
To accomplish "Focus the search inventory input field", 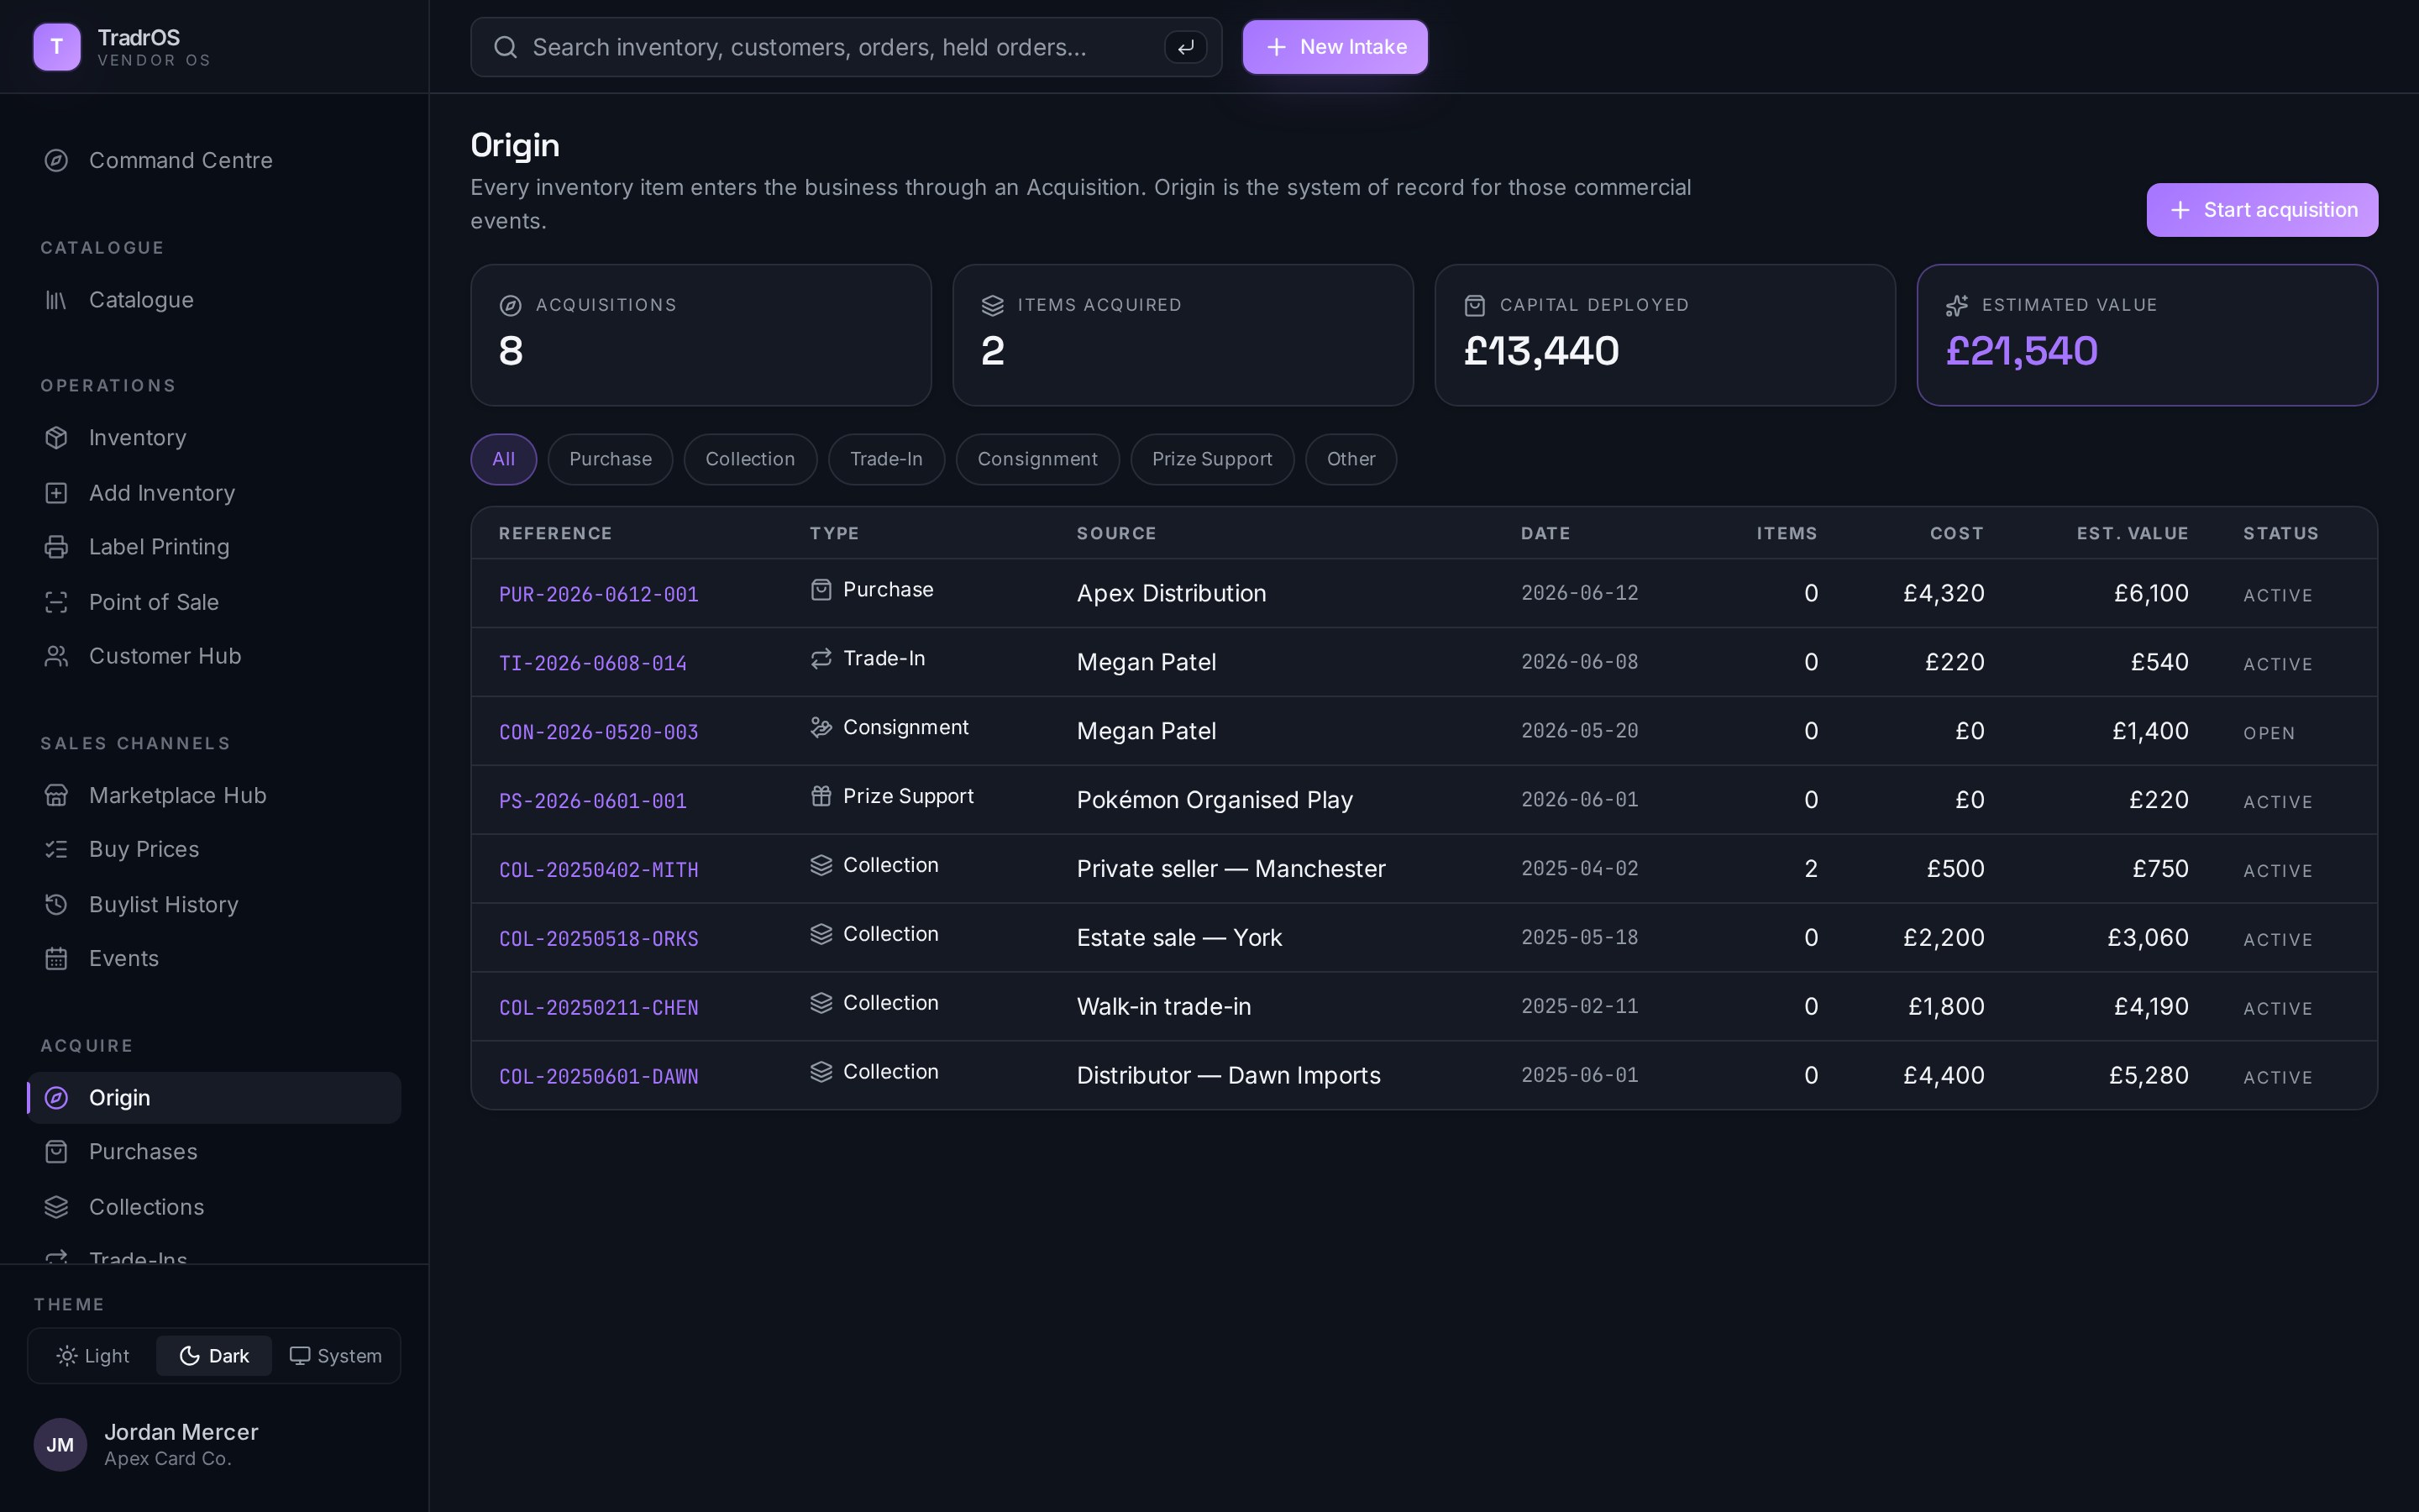I will [x=846, y=47].
